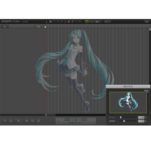Click the vertical scrollbar up arrow
The image size is (151, 151).
click(150, 29)
